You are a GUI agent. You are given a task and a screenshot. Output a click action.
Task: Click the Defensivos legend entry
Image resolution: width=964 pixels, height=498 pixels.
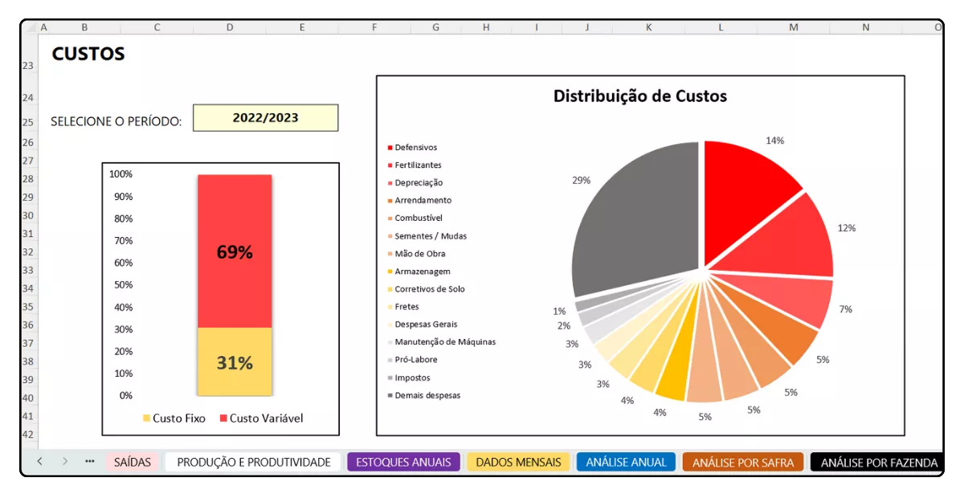[415, 148]
